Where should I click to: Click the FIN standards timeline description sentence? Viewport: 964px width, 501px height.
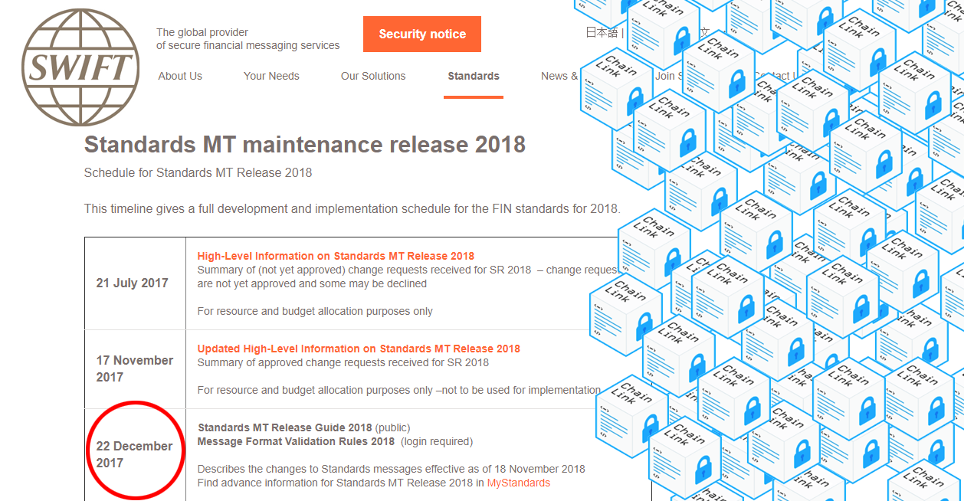point(352,208)
